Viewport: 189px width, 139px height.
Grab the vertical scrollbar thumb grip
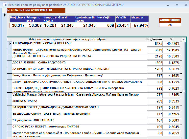(184, 91)
